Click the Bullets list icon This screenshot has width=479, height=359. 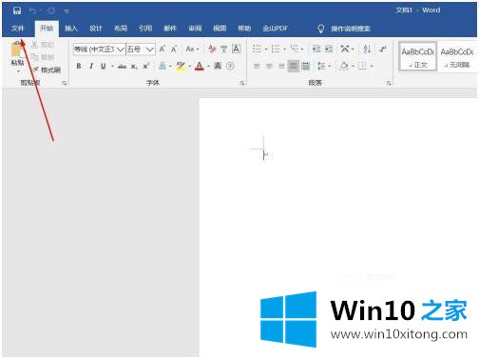click(257, 49)
